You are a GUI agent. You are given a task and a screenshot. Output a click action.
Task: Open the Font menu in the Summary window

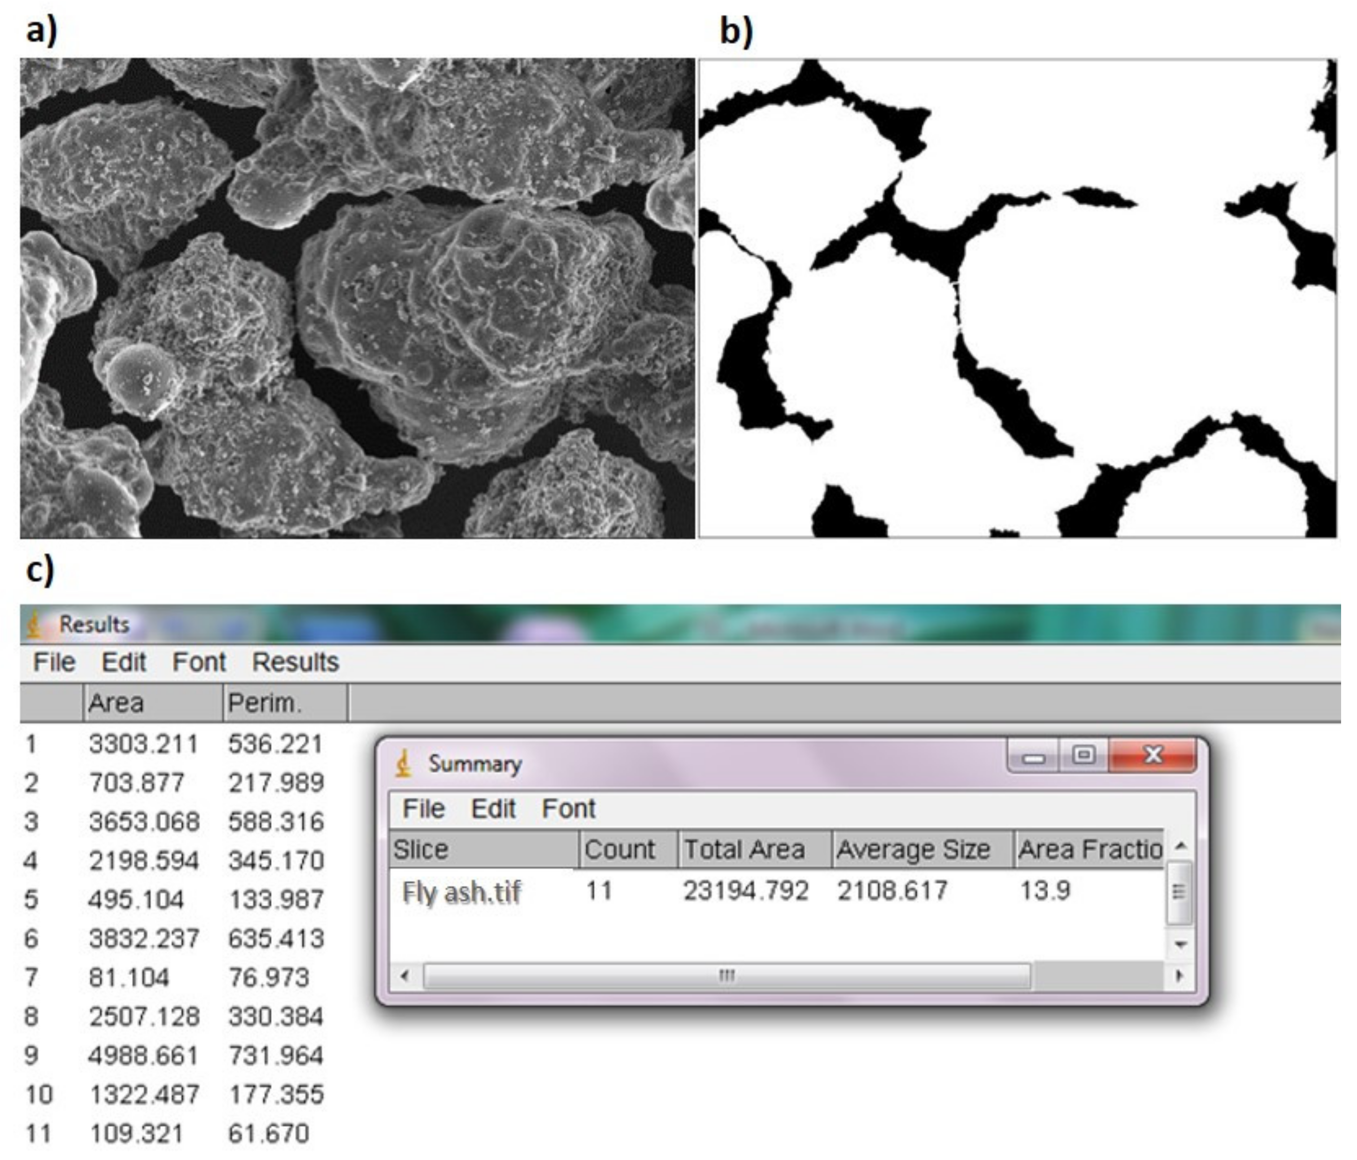569,808
